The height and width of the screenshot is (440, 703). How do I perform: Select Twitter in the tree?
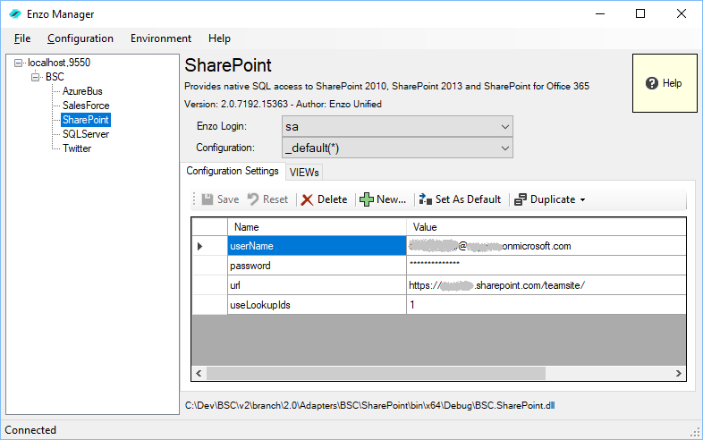tap(77, 148)
